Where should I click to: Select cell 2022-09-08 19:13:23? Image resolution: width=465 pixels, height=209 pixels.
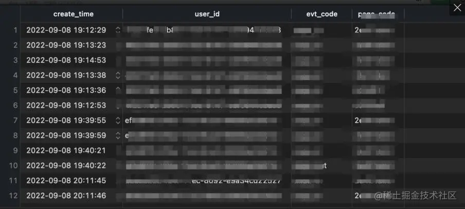coord(66,45)
